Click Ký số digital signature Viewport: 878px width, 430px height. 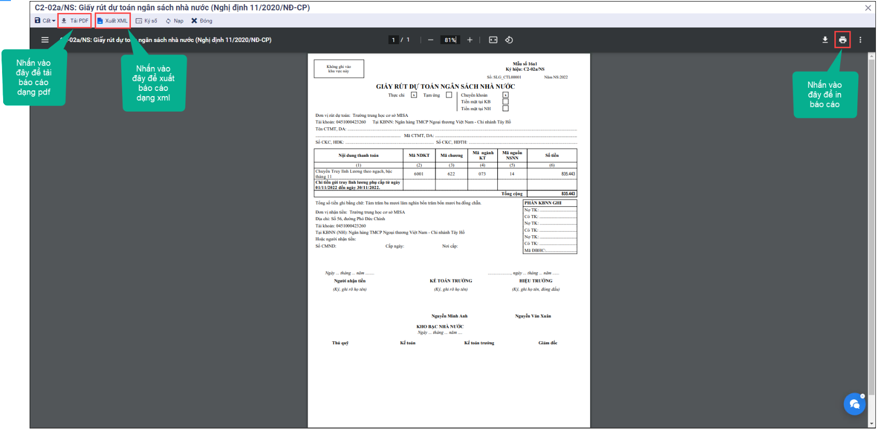147,21
